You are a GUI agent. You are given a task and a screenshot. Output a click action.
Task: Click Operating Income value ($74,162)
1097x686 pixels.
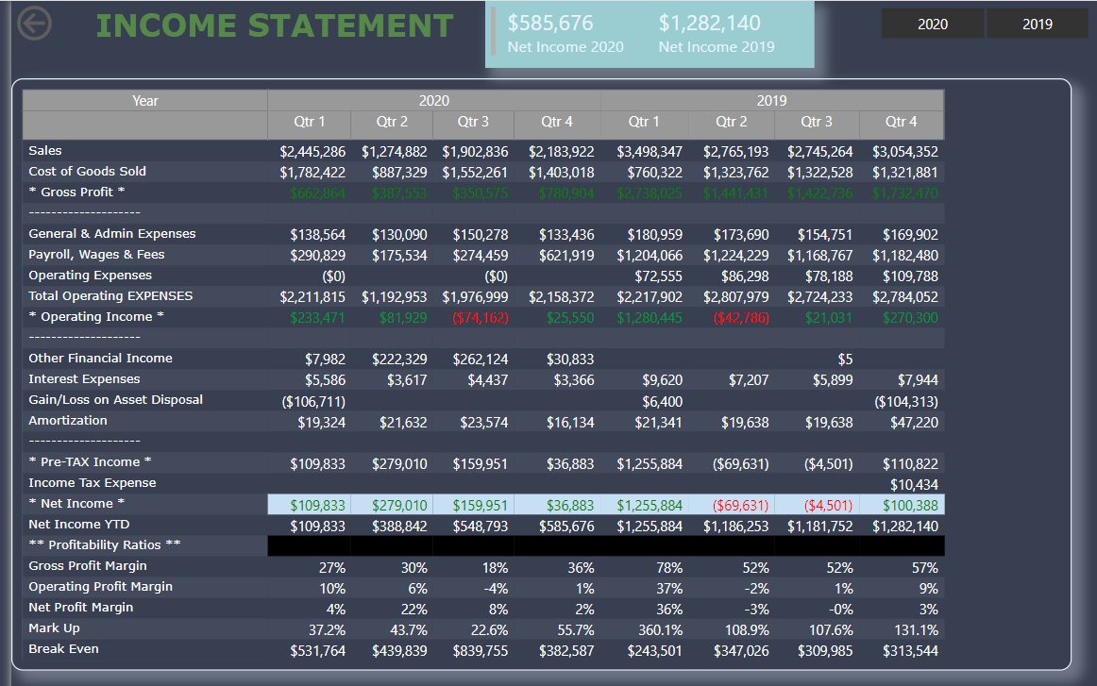[x=481, y=318]
